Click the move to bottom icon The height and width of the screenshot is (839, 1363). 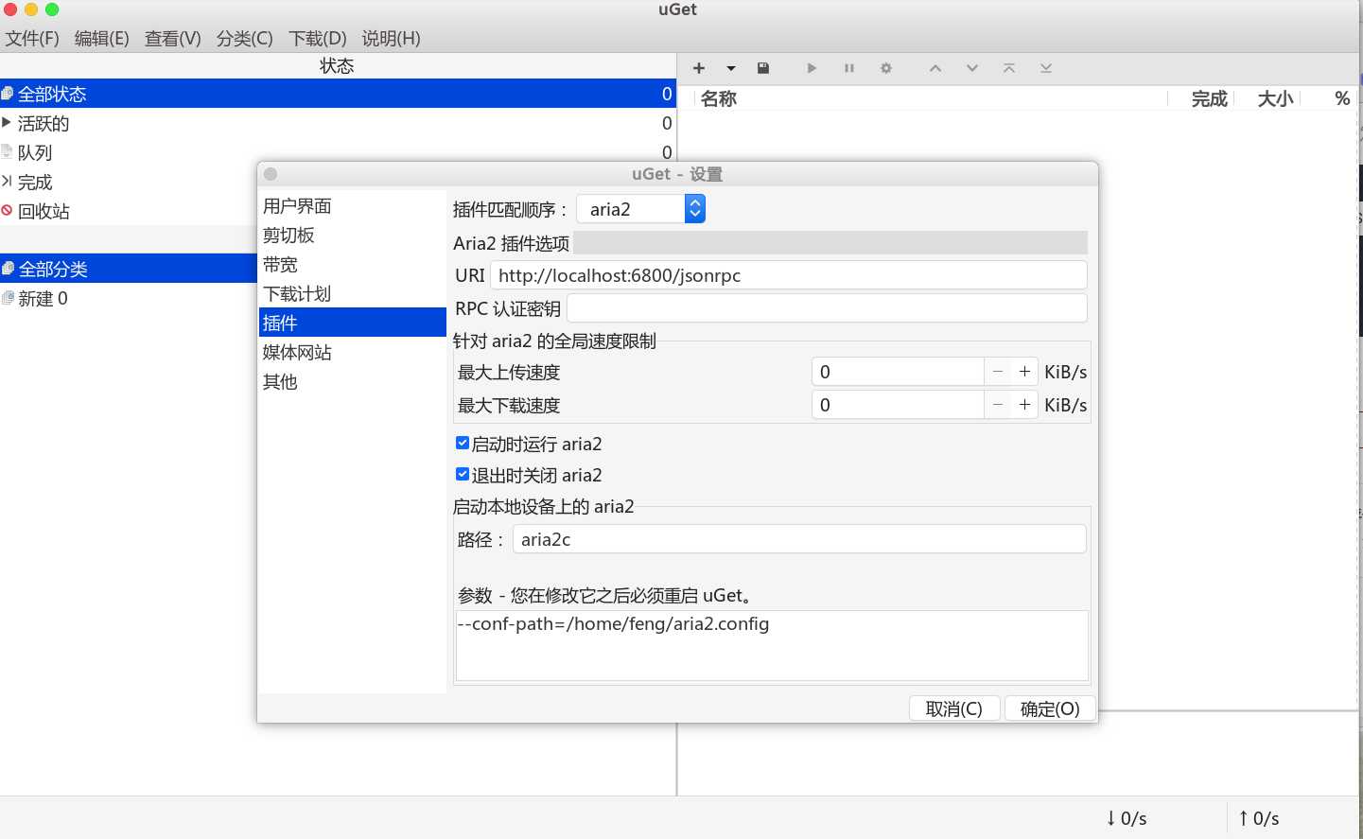click(x=1046, y=68)
